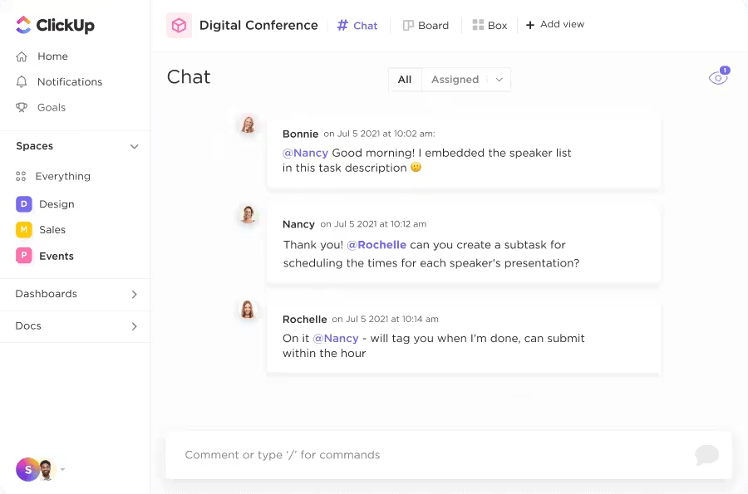Click the Digital Conference cube icon
The image size is (748, 494).
click(x=179, y=26)
